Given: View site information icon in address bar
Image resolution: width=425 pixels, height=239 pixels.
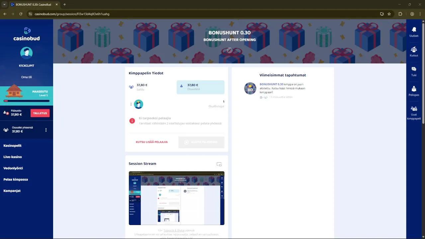Looking at the screenshot, I should click(x=30, y=14).
